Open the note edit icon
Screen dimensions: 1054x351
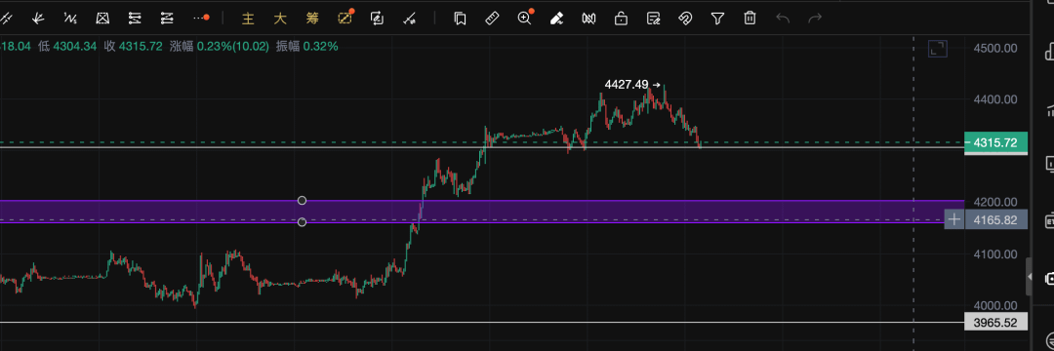(653, 19)
